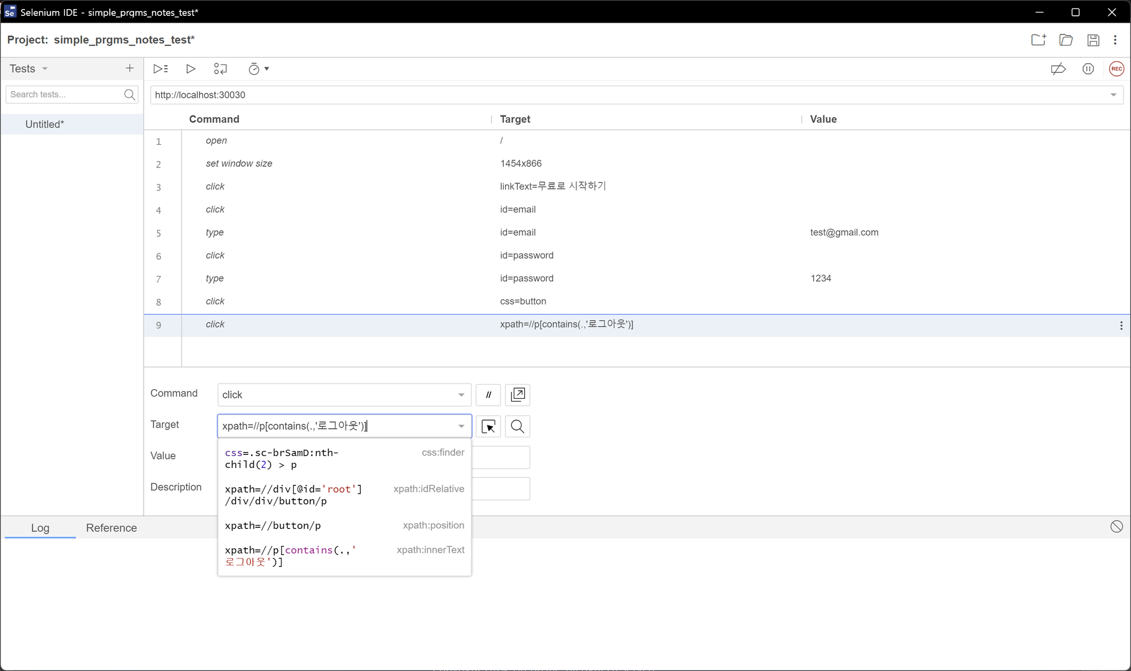The width and height of the screenshot is (1131, 671).
Task: Expand base URL history dropdown
Action: (x=1113, y=95)
